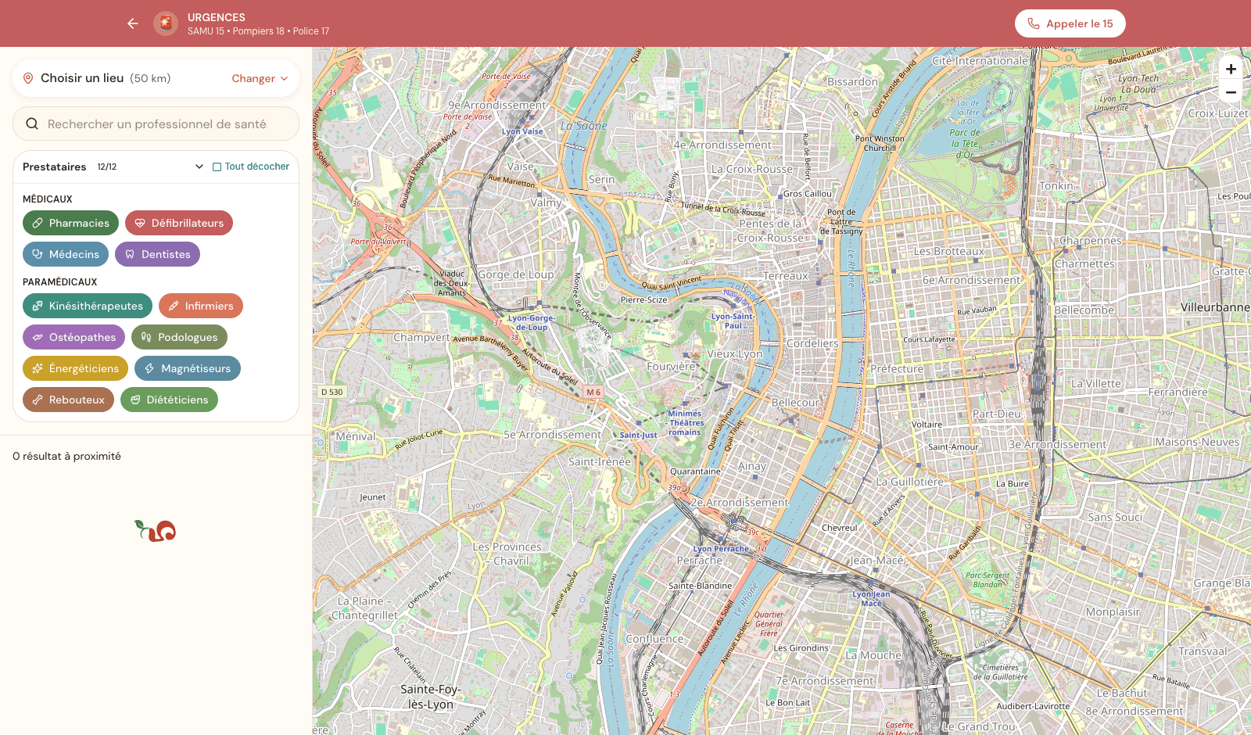This screenshot has width=1251, height=735.
Task: Click the search magnifier icon
Action: click(32, 124)
